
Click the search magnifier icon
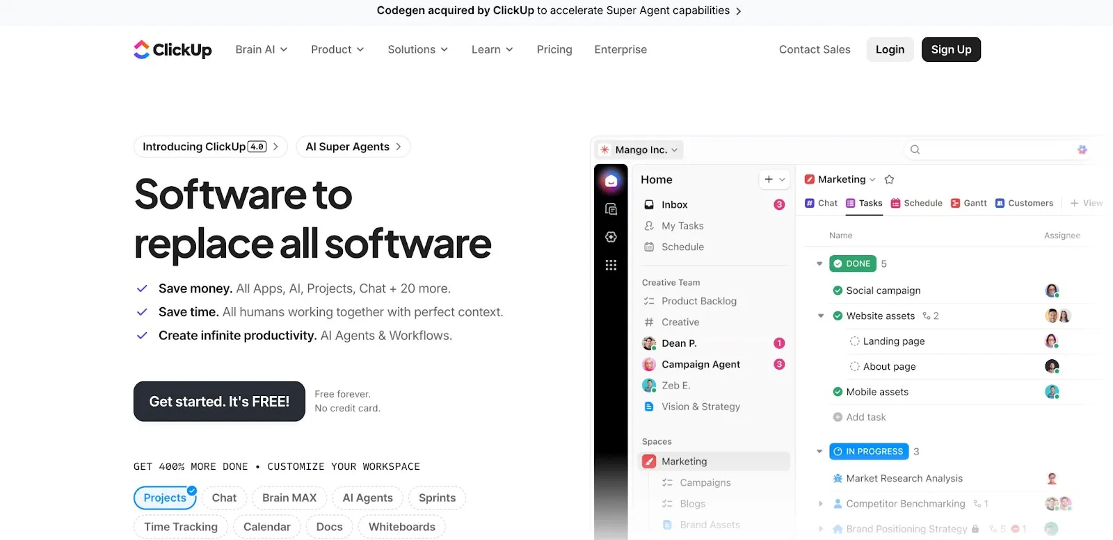click(x=915, y=149)
